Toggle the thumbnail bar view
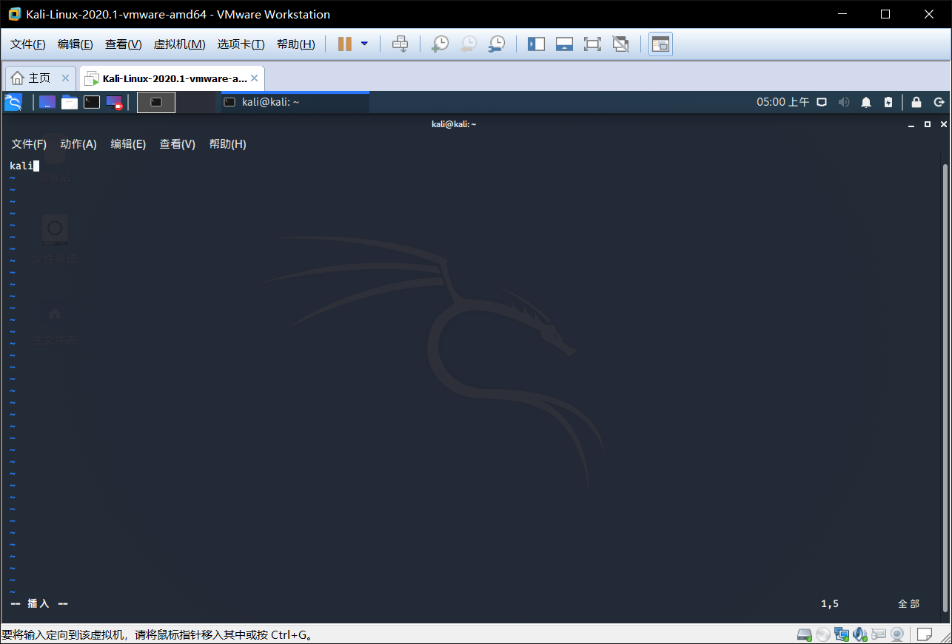The height and width of the screenshot is (644, 952). (x=564, y=44)
